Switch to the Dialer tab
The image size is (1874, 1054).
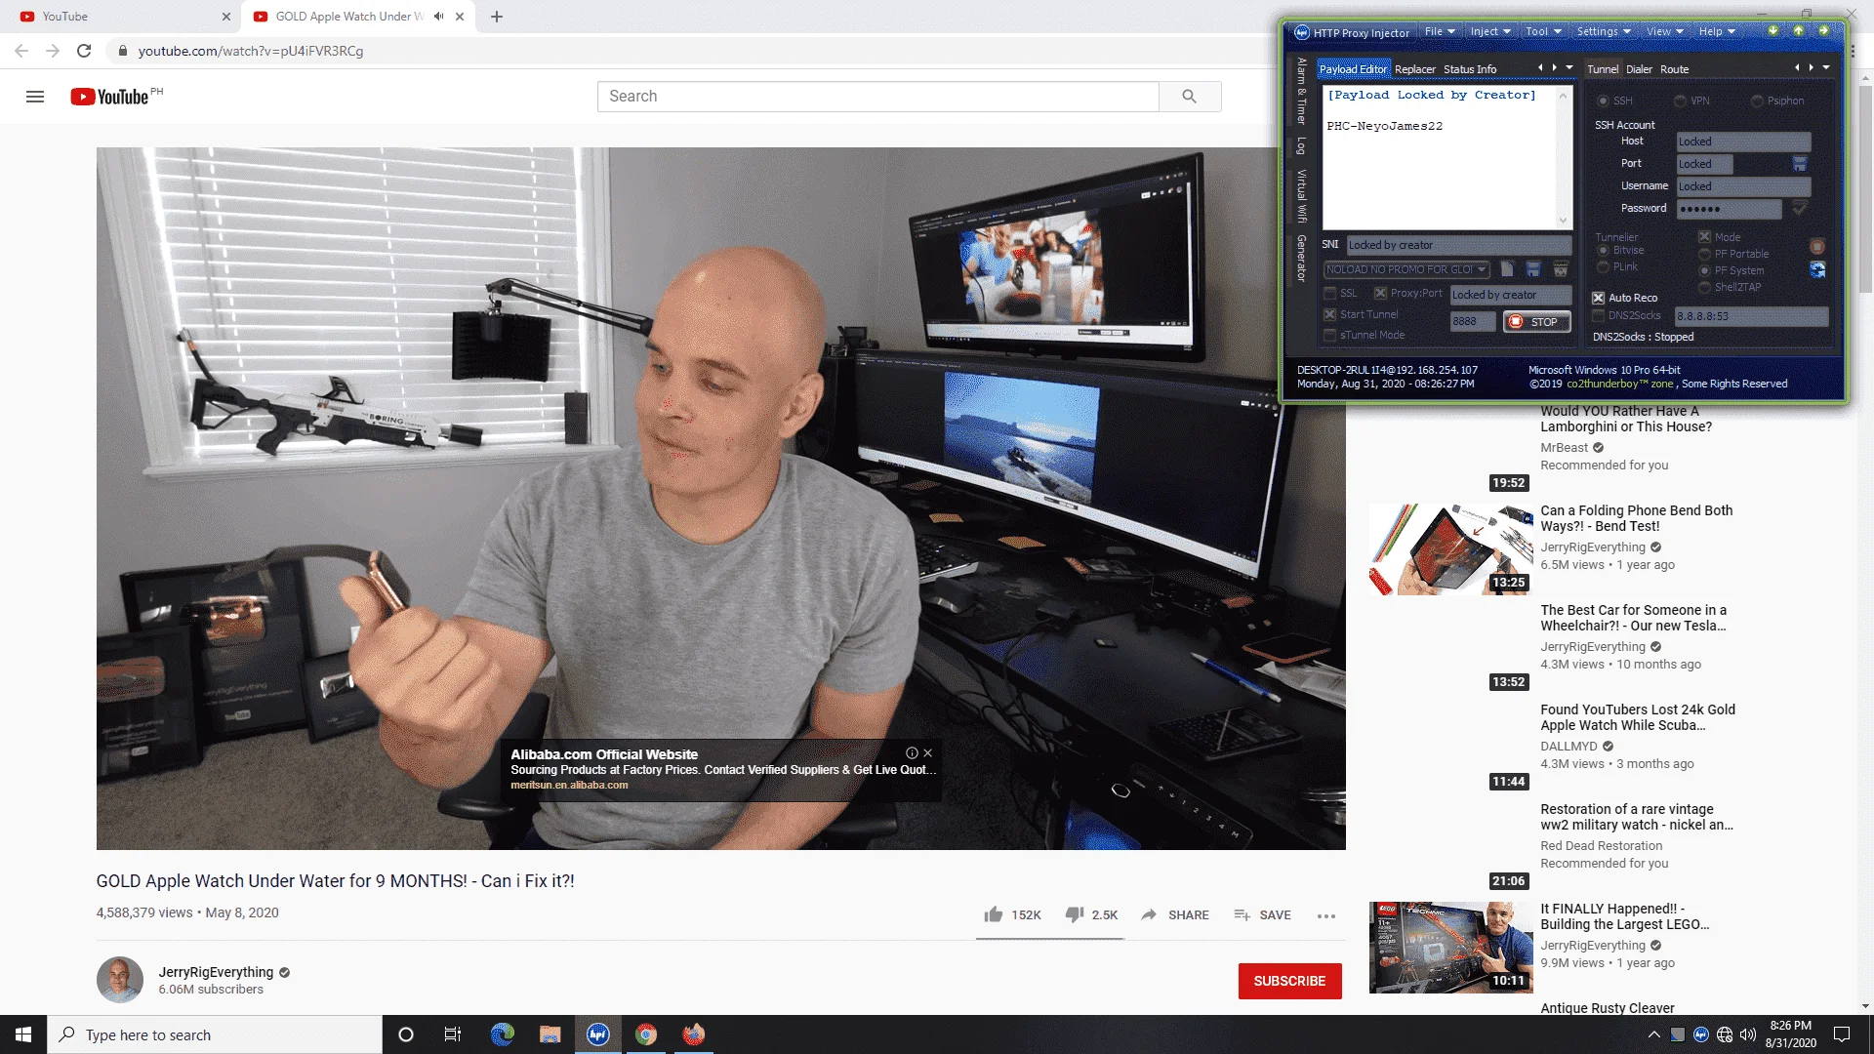click(1640, 69)
